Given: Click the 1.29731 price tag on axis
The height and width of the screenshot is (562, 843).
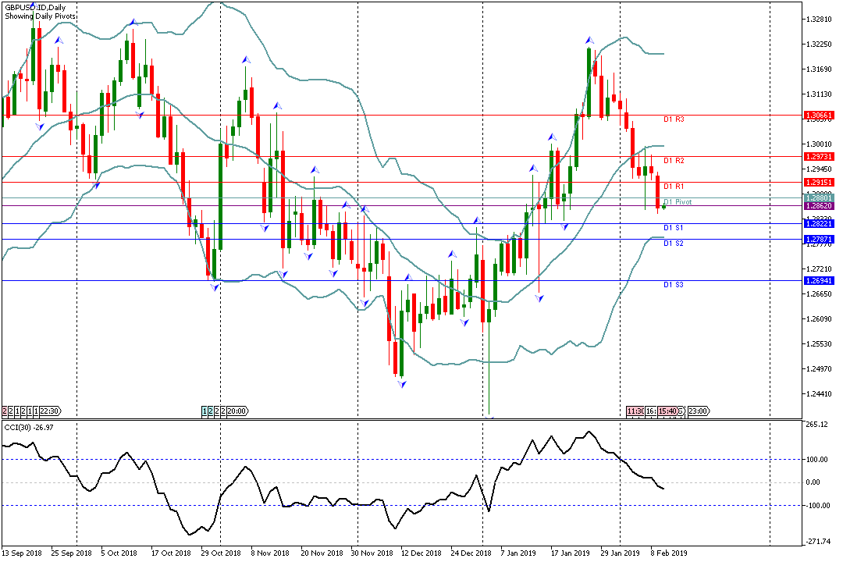Looking at the screenshot, I should 819,156.
